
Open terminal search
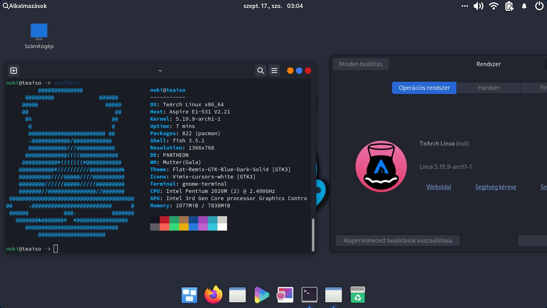[x=261, y=71]
